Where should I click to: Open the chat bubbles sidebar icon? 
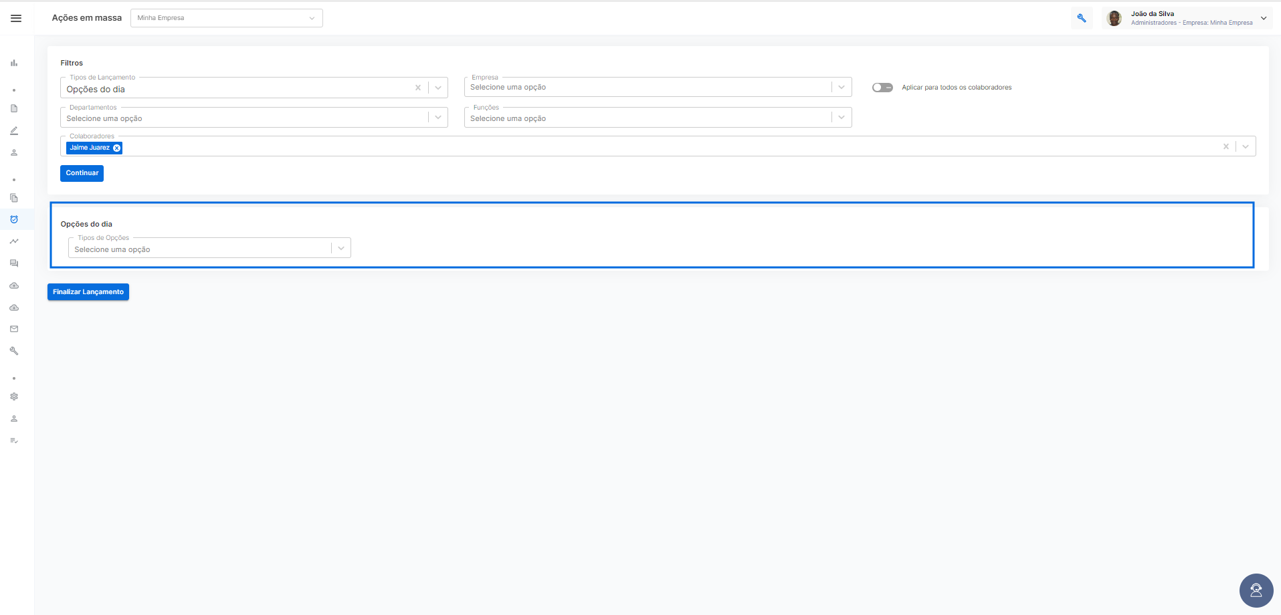point(14,263)
